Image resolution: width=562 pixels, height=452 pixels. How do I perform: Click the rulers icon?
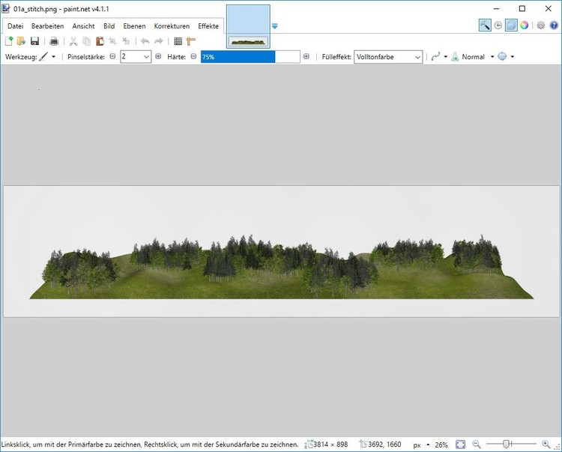[190, 41]
